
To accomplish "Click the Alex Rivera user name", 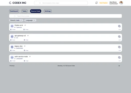I will [113, 2].
